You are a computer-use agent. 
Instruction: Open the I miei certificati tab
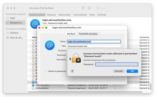click(80, 15)
